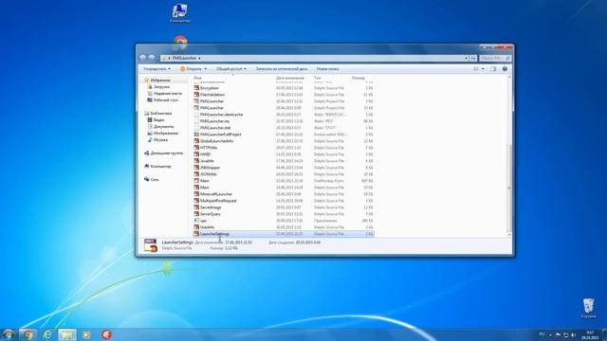Open the Упорядочить dropdown menu

(156, 69)
